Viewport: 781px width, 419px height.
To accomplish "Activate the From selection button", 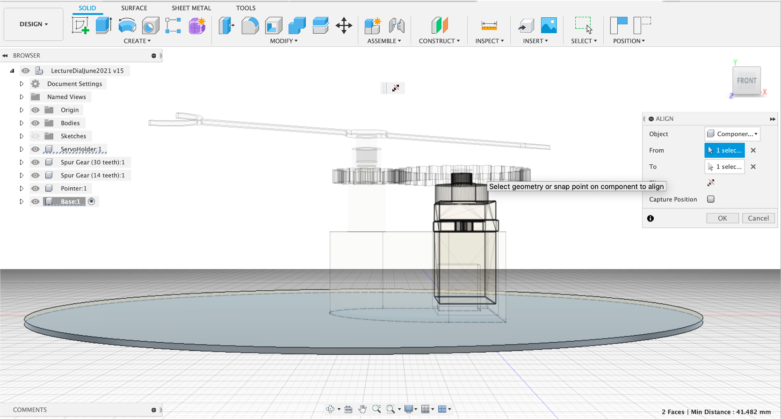I will point(724,150).
